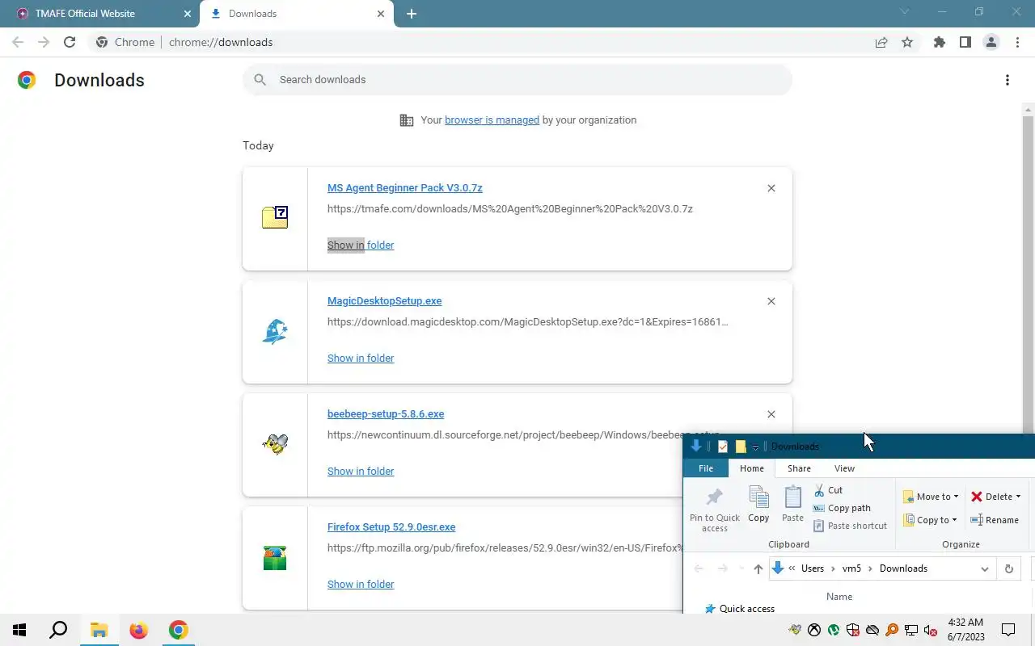The width and height of the screenshot is (1035, 646).
Task: Reload the Chrome page
Action: pyautogui.click(x=70, y=42)
